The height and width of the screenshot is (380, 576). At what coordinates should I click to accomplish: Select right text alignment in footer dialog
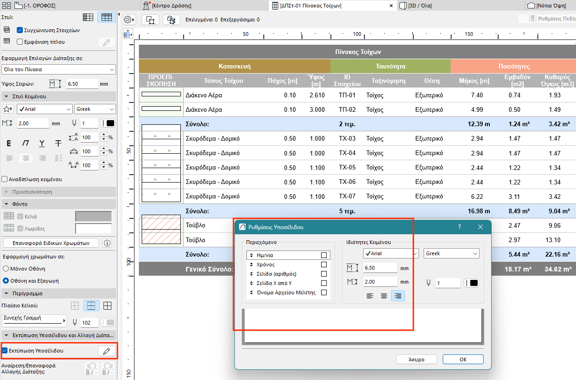tap(398, 296)
